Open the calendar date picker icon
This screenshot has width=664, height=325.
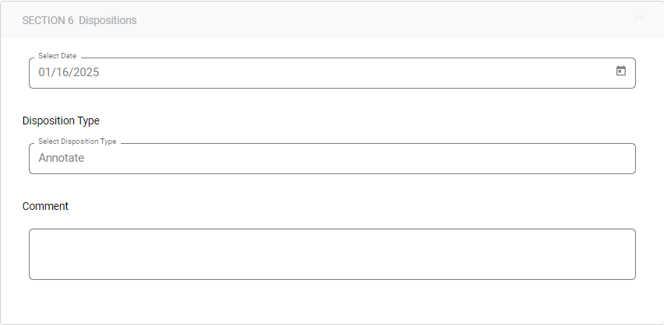coord(621,71)
